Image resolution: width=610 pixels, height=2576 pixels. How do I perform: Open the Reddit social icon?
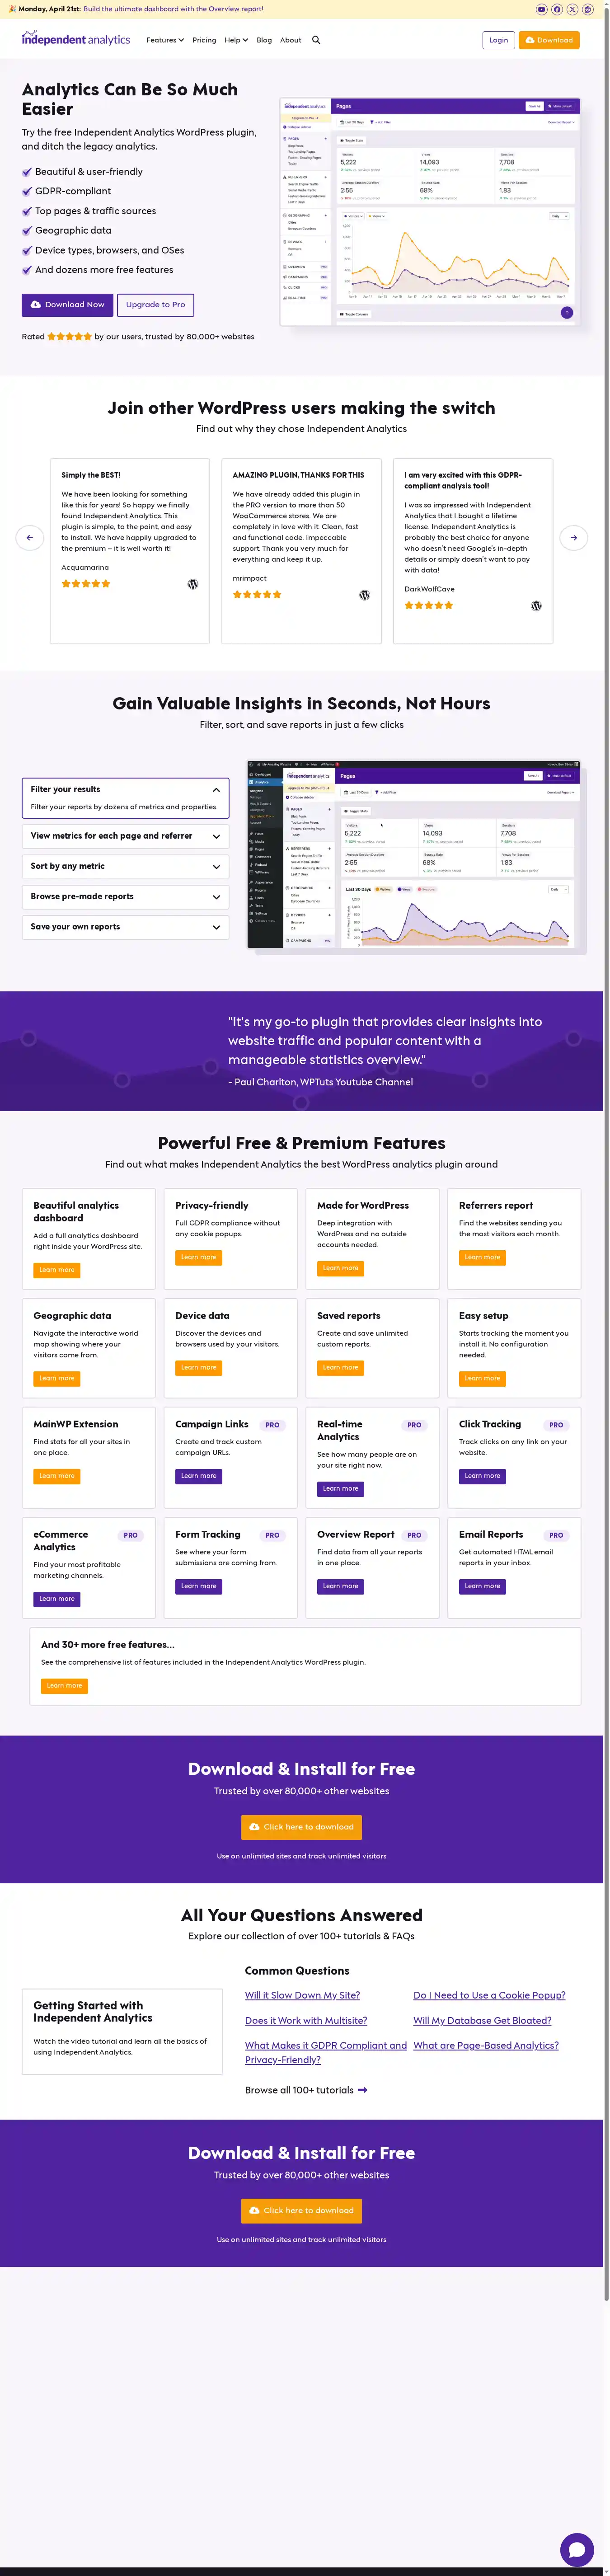coord(587,9)
